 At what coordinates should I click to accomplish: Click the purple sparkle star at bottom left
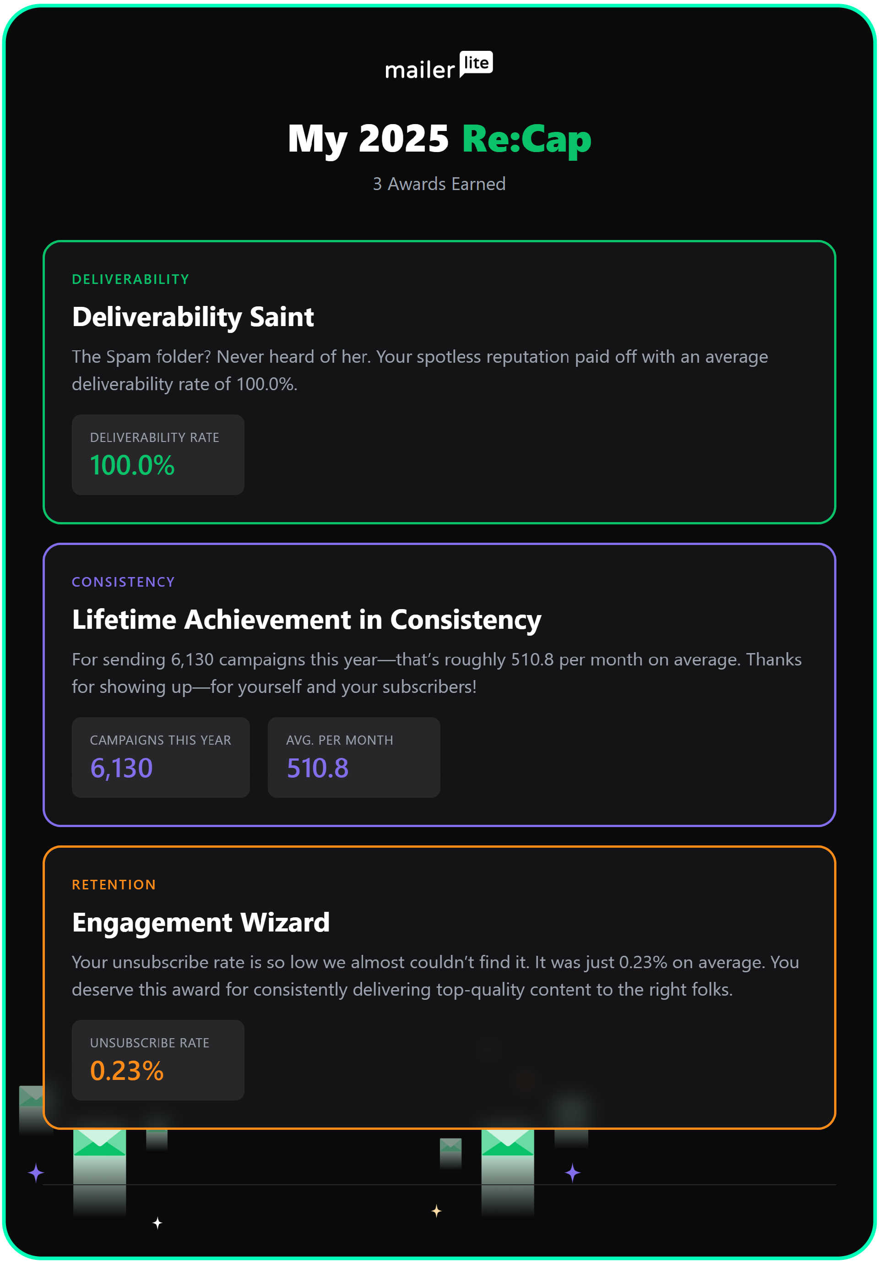(x=36, y=1172)
